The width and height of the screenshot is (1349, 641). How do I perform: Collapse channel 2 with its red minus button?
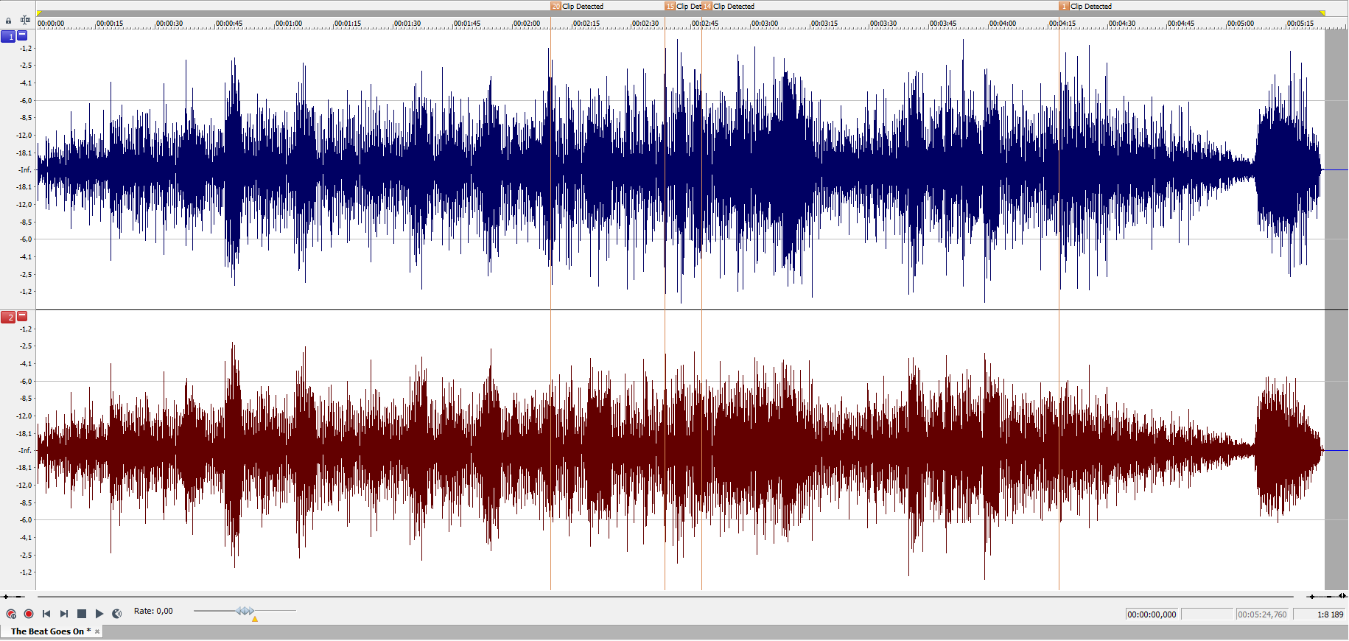[x=22, y=316]
